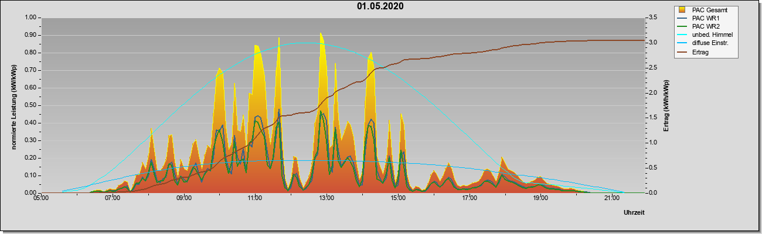762x234 pixels.
Task: Click the diffuse Einstr. legend entry
Action: pos(703,43)
